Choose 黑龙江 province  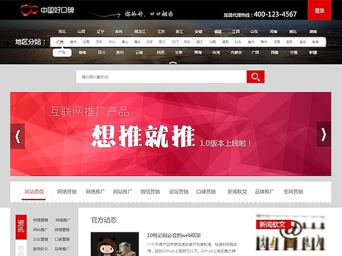point(140,32)
